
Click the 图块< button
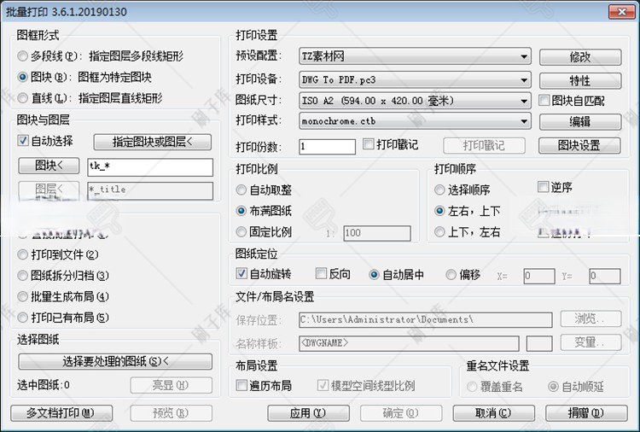(x=49, y=166)
